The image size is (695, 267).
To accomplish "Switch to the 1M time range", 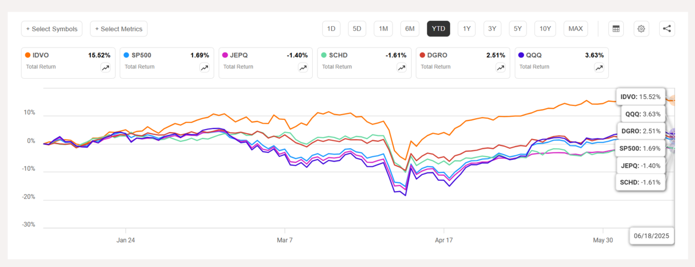I will 383,28.
